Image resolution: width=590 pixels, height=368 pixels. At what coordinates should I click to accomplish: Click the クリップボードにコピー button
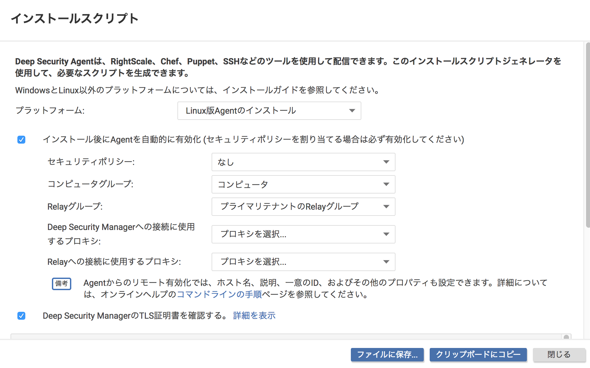pyautogui.click(x=478, y=355)
